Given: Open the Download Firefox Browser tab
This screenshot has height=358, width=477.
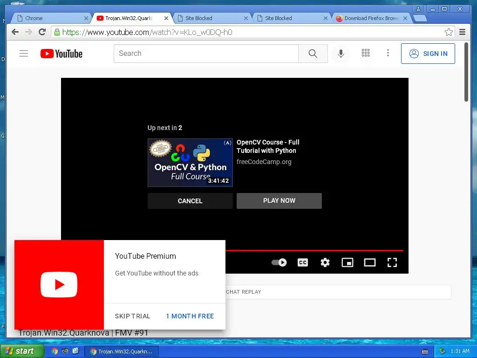Looking at the screenshot, I should click(x=371, y=18).
